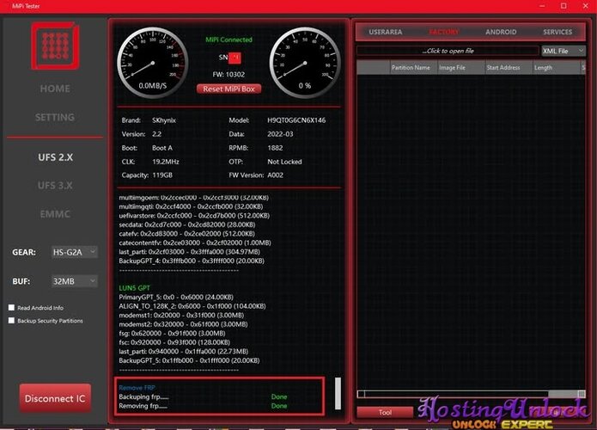Click the CLK value 19.2MHz
Viewport: 597px width, 430px height.
(x=166, y=162)
